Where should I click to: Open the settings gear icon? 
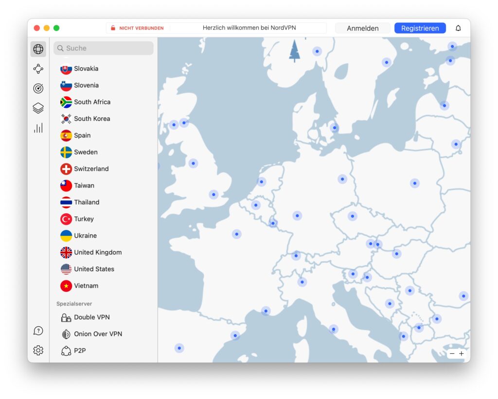pyautogui.click(x=38, y=350)
